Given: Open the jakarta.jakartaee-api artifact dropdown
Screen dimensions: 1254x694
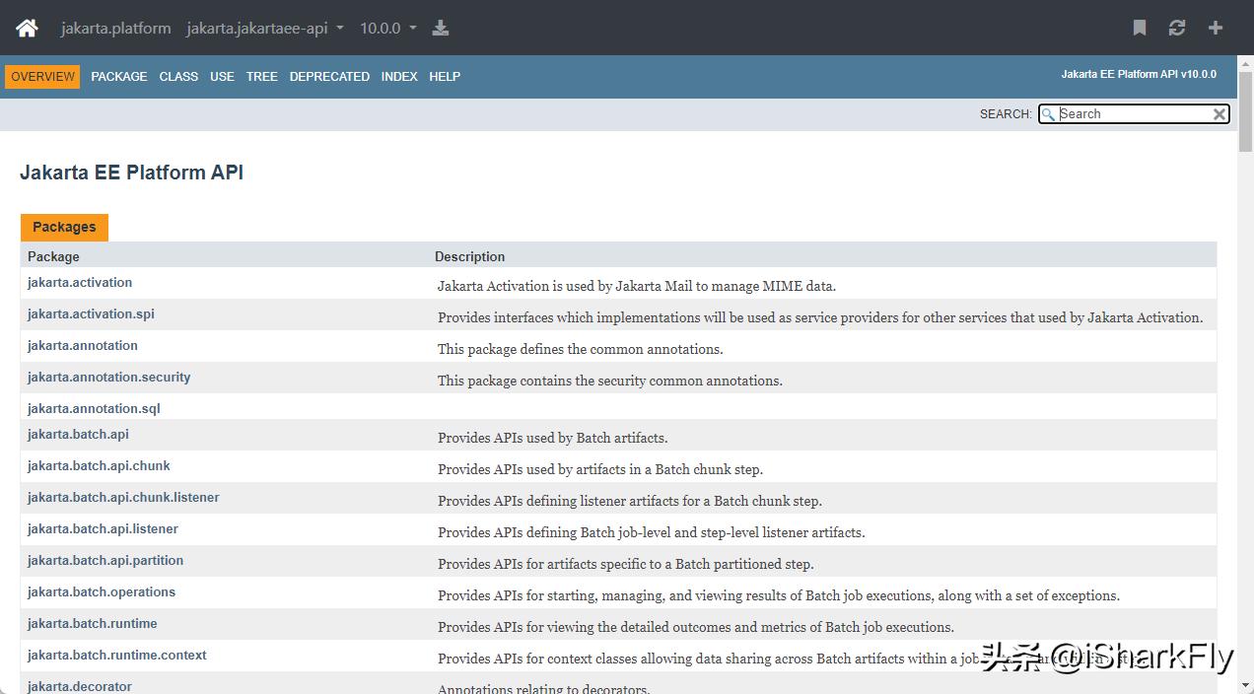Looking at the screenshot, I should click(x=264, y=28).
